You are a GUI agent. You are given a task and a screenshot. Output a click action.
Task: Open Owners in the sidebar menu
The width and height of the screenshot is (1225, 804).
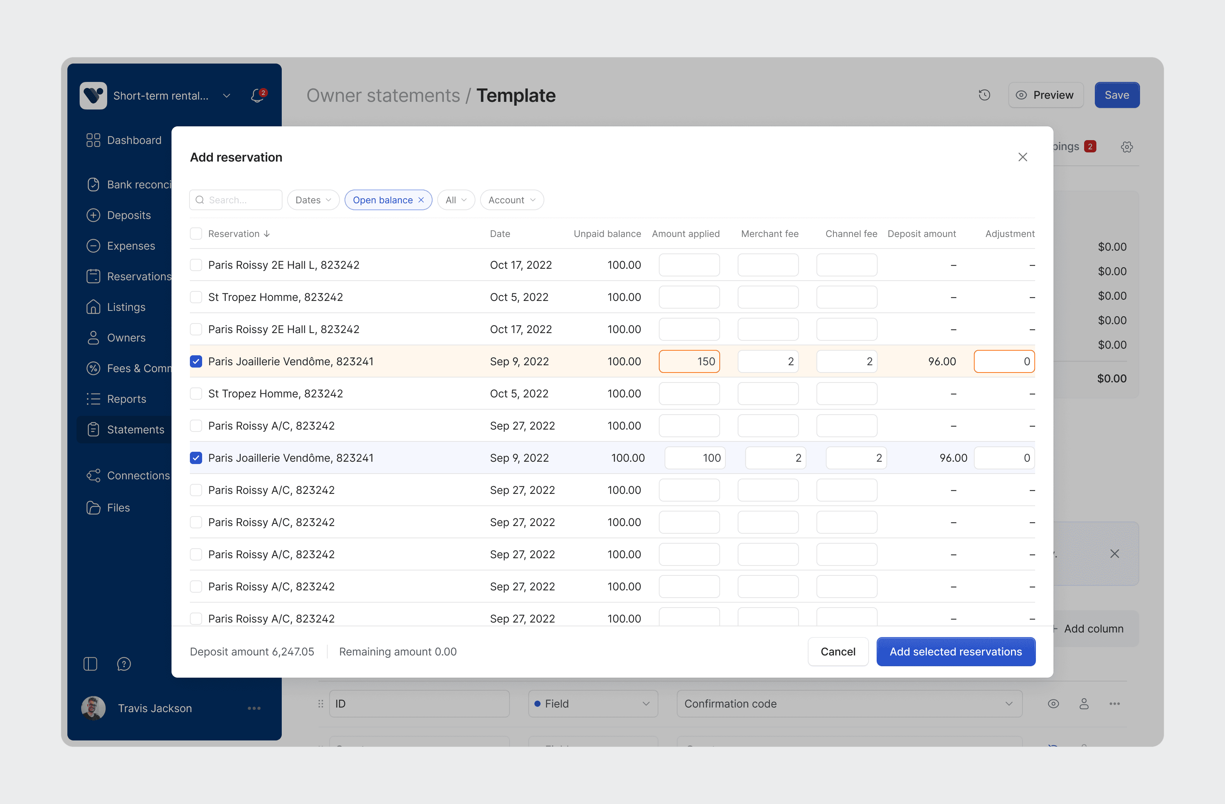tap(126, 338)
